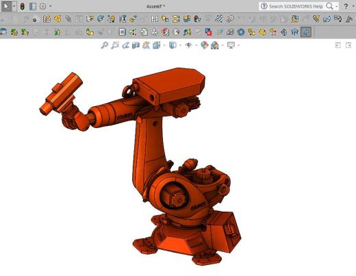The width and height of the screenshot is (356, 276).
Task: Click the vertical clamp measurement icon
Action: [x=123, y=18]
